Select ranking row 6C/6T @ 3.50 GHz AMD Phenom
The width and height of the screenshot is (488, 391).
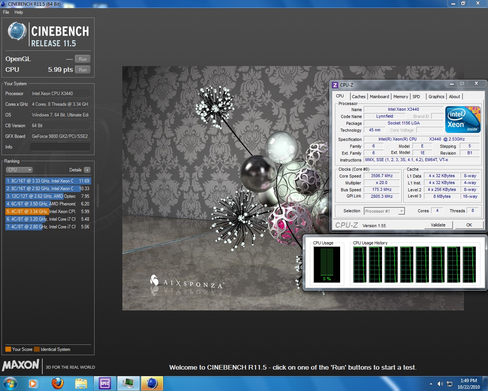[48, 204]
